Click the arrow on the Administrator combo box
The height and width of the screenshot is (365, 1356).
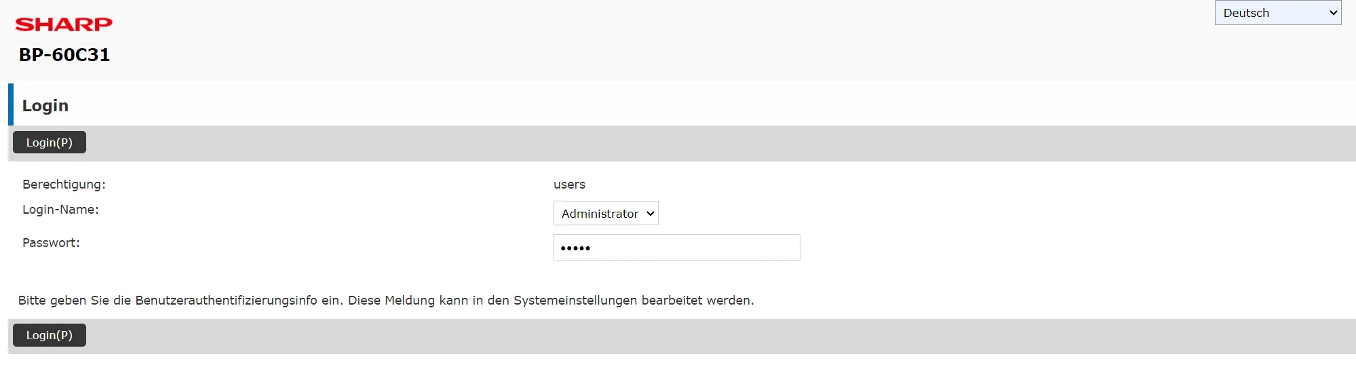point(650,214)
